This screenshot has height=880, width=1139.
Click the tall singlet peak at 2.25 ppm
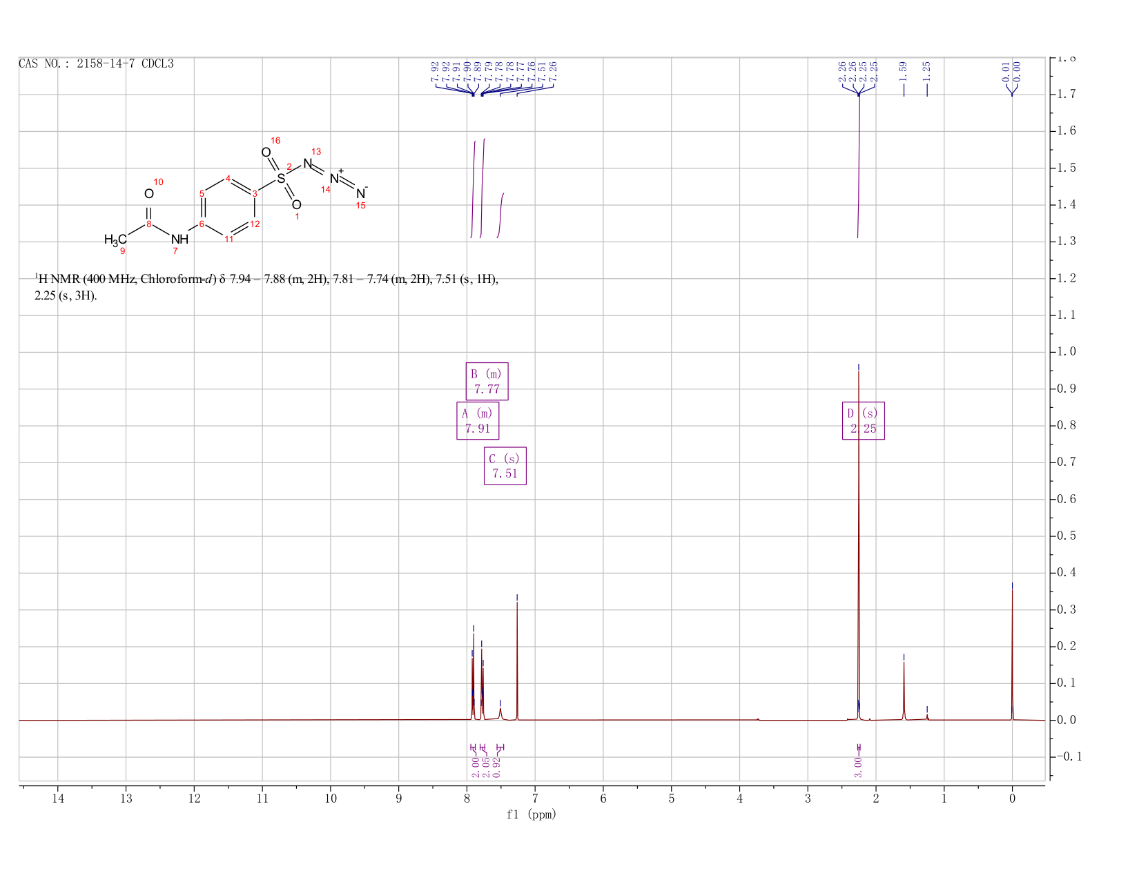click(x=858, y=545)
